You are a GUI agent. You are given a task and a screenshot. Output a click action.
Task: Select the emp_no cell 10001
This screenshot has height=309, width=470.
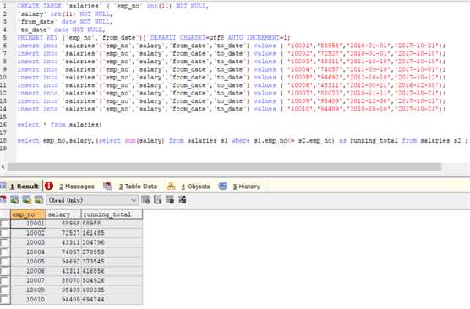(28, 224)
